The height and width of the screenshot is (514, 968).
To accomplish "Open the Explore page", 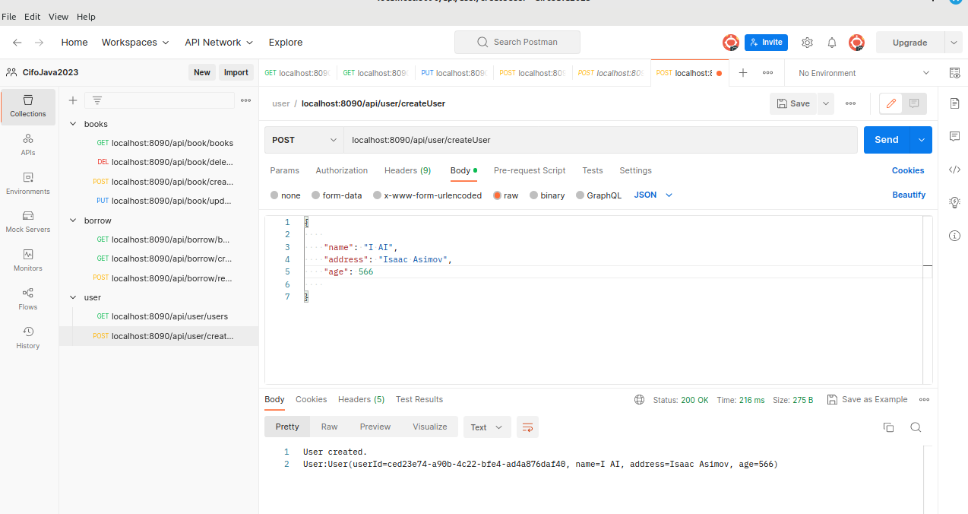I will pyautogui.click(x=286, y=43).
